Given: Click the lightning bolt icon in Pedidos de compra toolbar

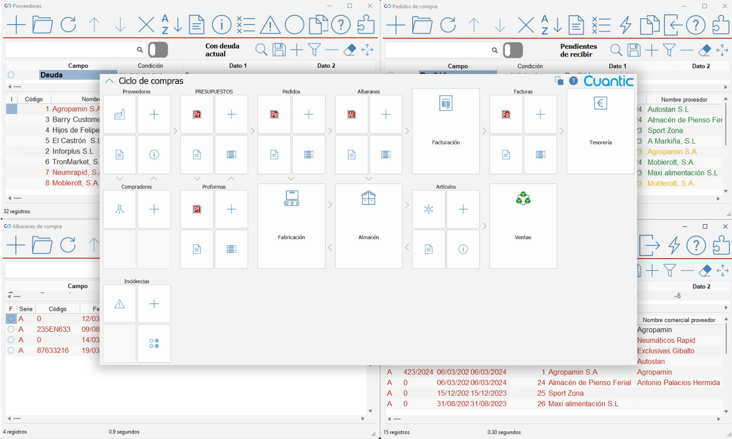Looking at the screenshot, I should [x=626, y=25].
